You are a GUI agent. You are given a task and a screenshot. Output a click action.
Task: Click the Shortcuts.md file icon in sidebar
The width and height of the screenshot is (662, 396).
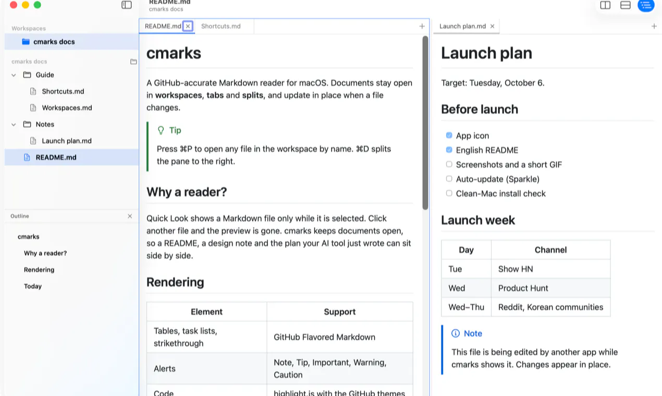tap(33, 91)
